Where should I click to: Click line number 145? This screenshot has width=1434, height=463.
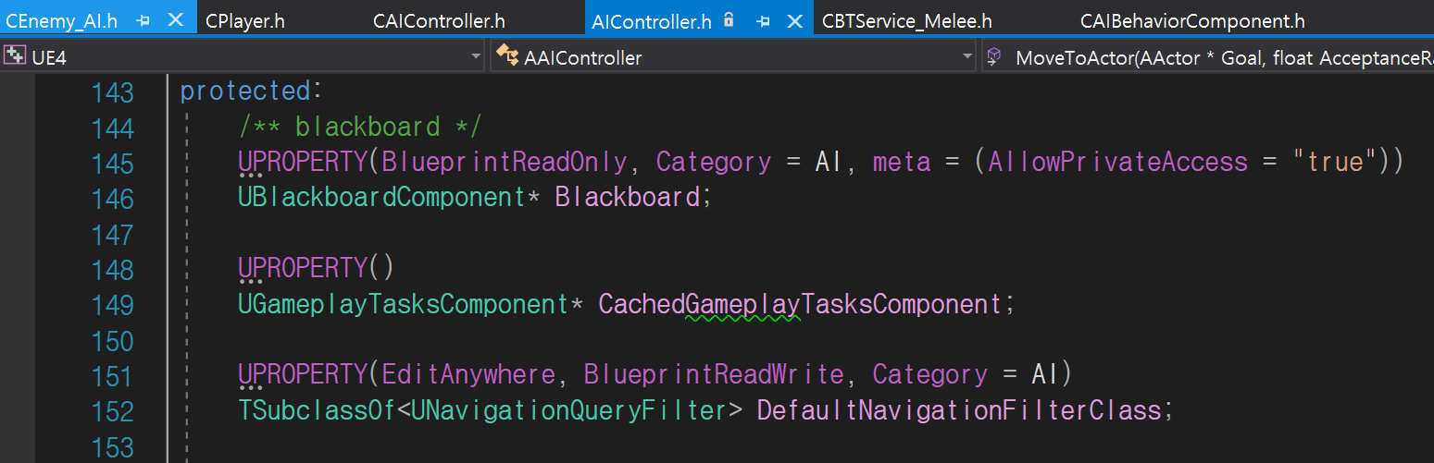pos(113,164)
